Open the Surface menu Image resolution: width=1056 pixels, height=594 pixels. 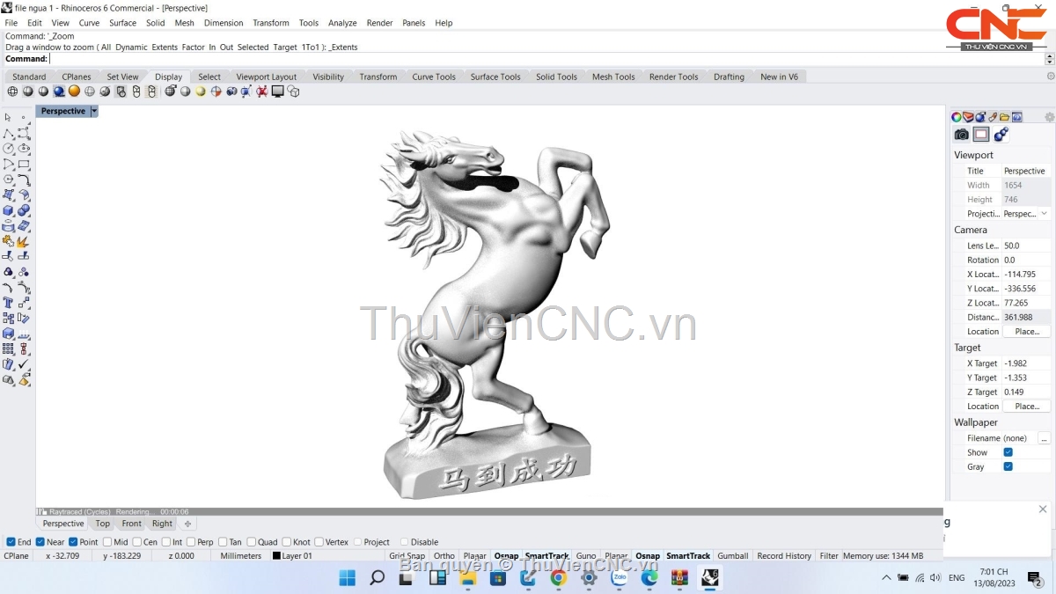[x=122, y=23]
